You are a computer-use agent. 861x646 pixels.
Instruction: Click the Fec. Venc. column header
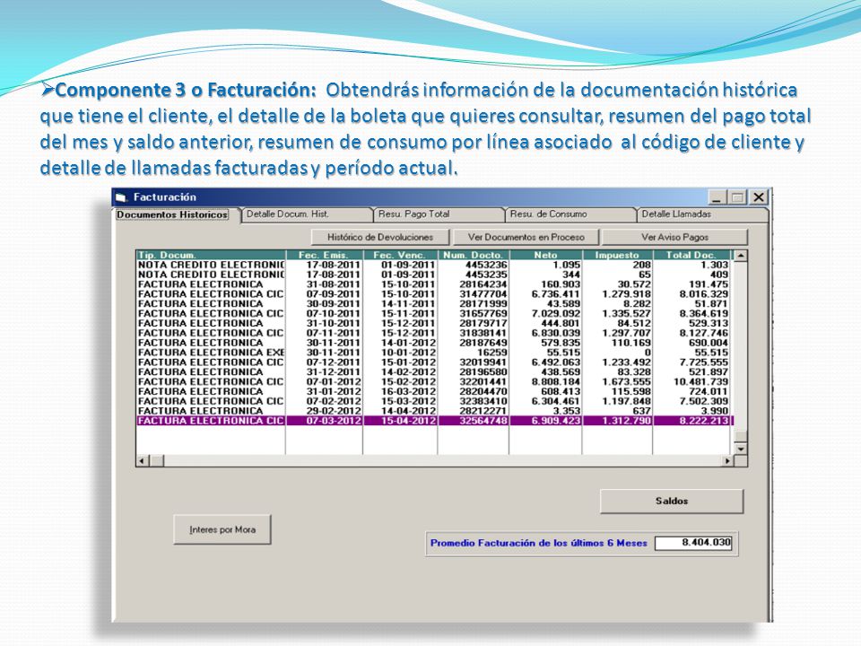click(400, 255)
